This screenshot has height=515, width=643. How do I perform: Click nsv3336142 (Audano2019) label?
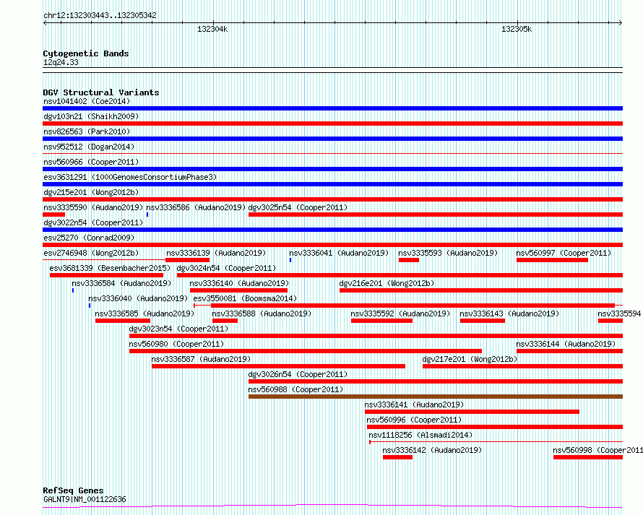432,450
